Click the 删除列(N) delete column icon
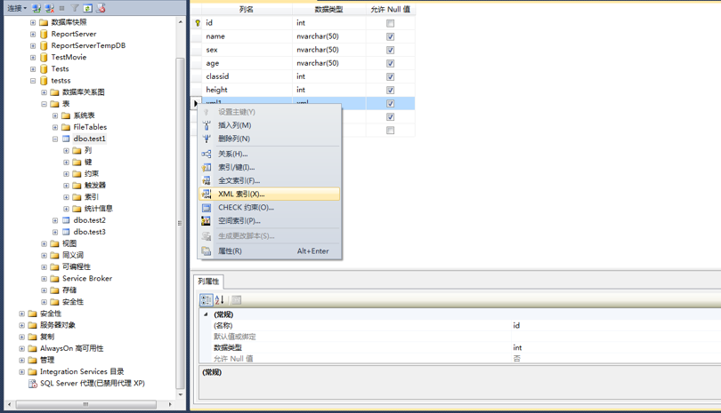Image resolution: width=721 pixels, height=413 pixels. click(207, 139)
